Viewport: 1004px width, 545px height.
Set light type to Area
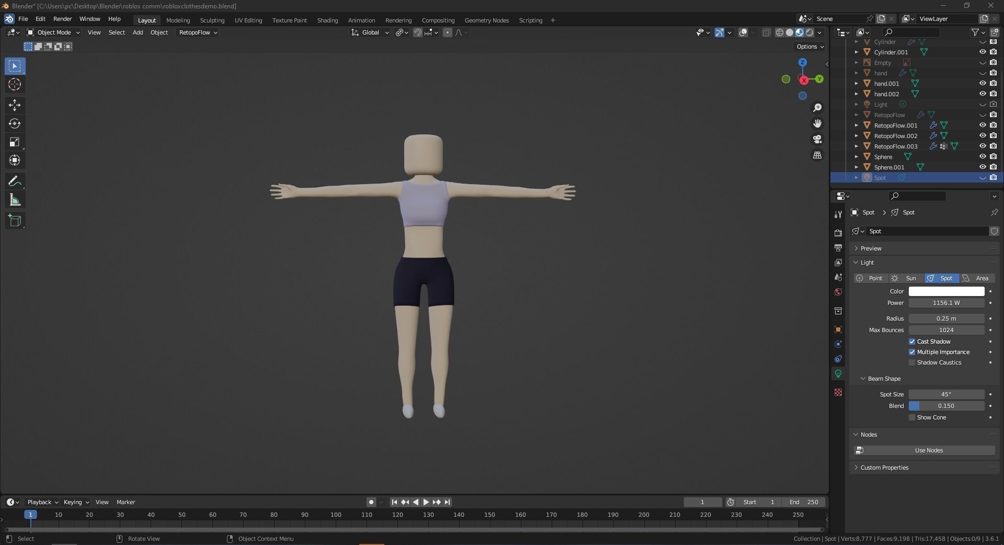click(x=977, y=278)
